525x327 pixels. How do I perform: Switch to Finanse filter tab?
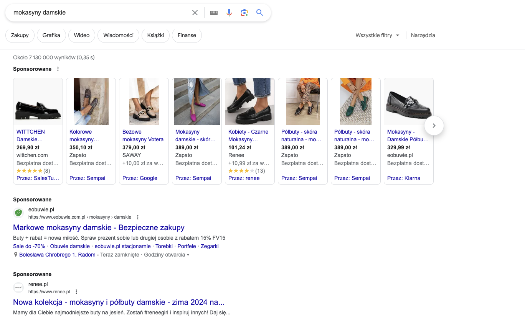pos(187,35)
